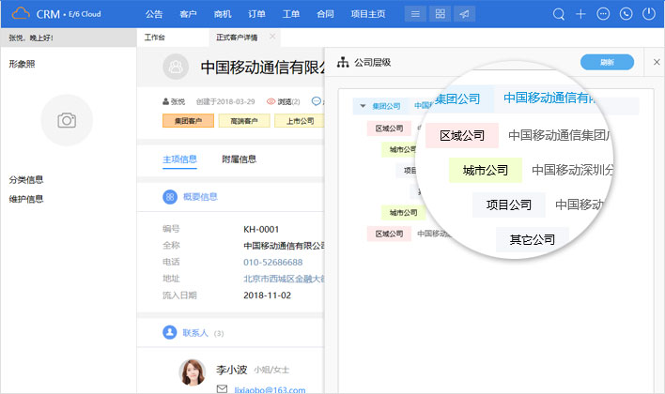
Task: Switch to the 工作台 tab
Action: (154, 38)
